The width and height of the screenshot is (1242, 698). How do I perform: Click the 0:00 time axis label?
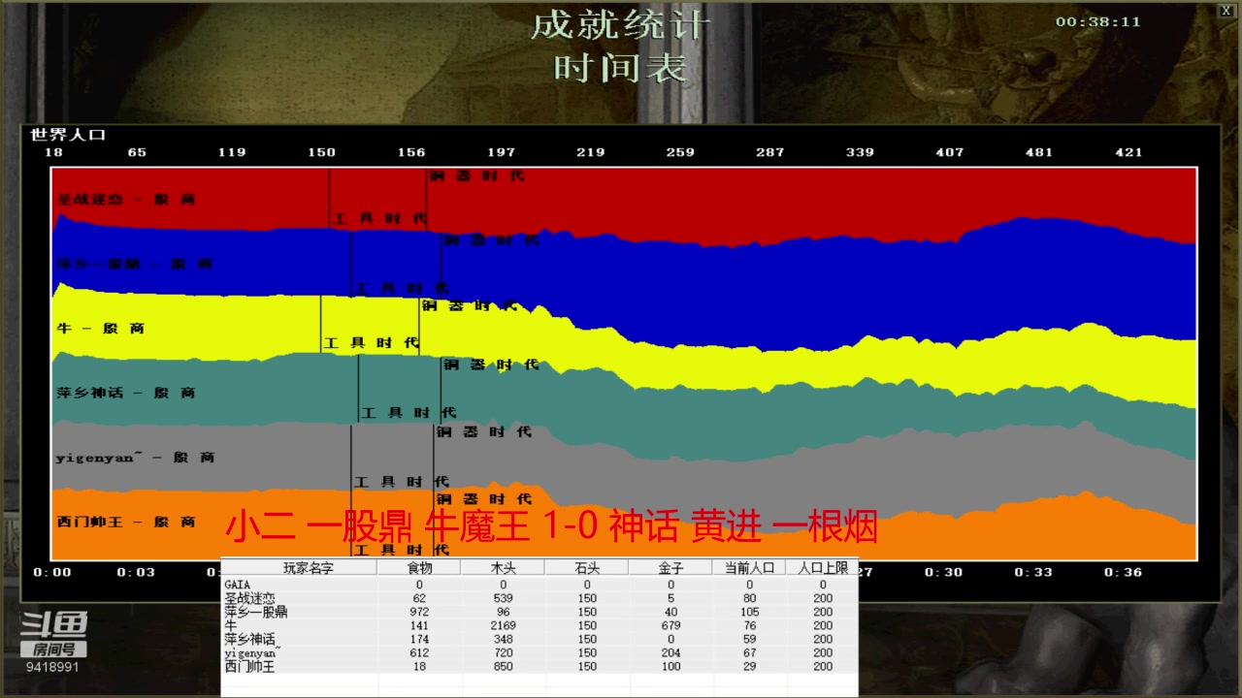[x=52, y=572]
